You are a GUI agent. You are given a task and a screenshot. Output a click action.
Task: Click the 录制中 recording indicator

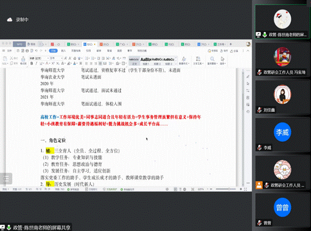[x=18, y=19]
